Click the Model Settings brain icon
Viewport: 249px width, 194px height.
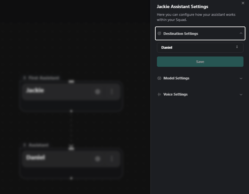[159, 78]
